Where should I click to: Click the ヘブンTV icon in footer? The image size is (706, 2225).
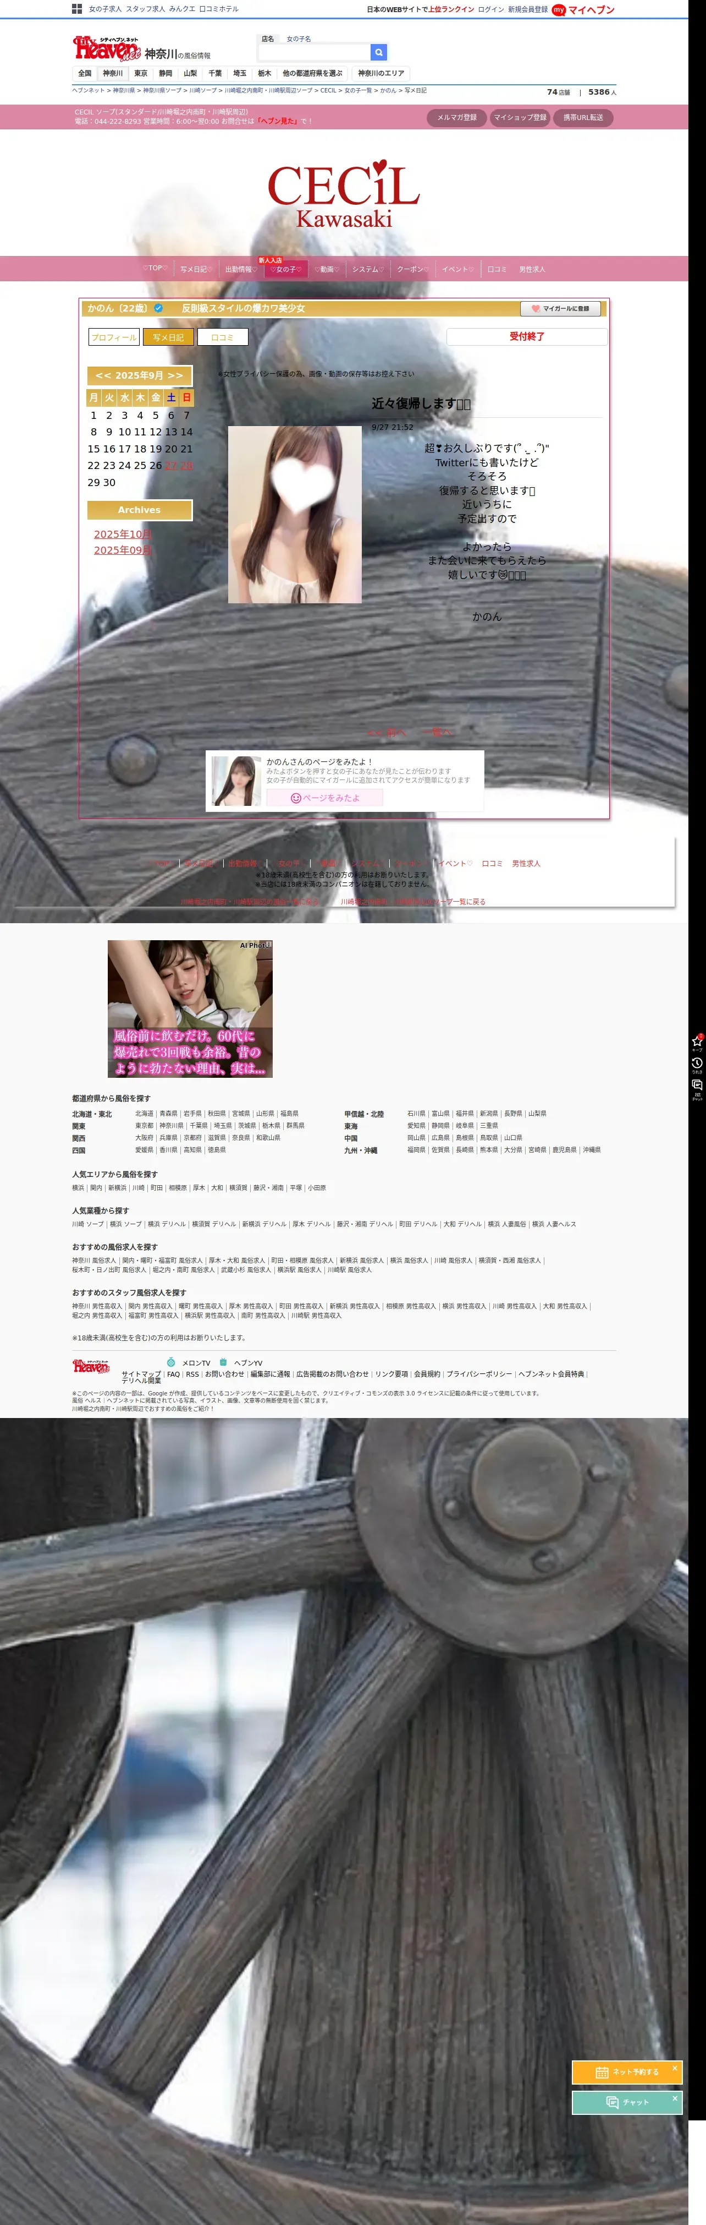[x=224, y=1362]
